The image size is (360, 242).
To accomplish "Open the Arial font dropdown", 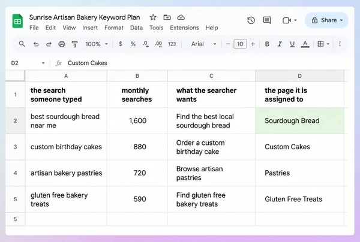I will [x=203, y=44].
